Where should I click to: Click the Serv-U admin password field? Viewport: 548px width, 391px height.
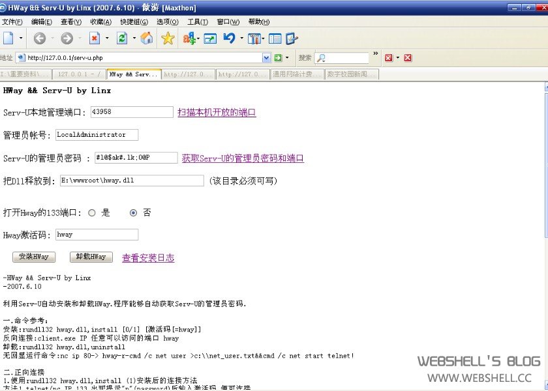[x=136, y=158]
